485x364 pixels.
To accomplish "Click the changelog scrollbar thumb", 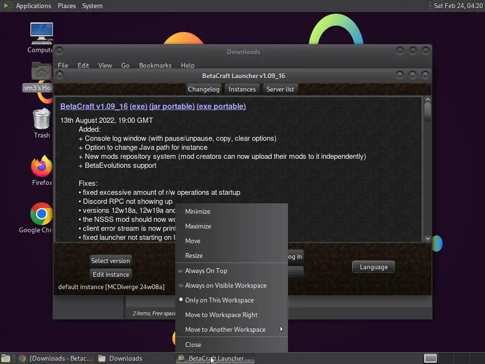I will click(x=428, y=109).
